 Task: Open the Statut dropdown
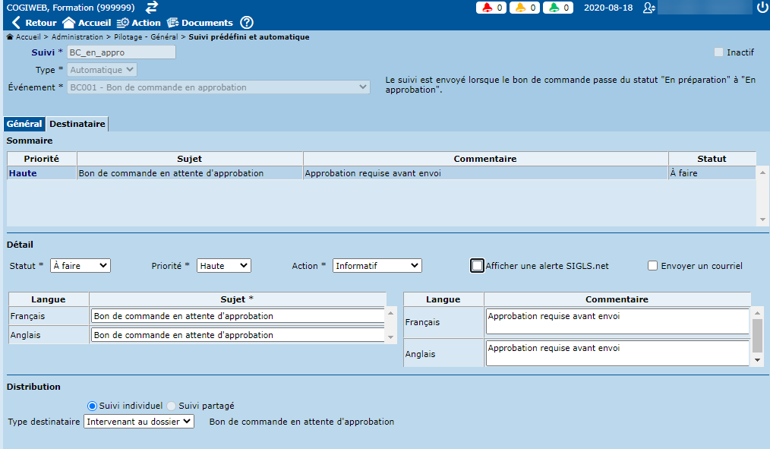coord(80,266)
